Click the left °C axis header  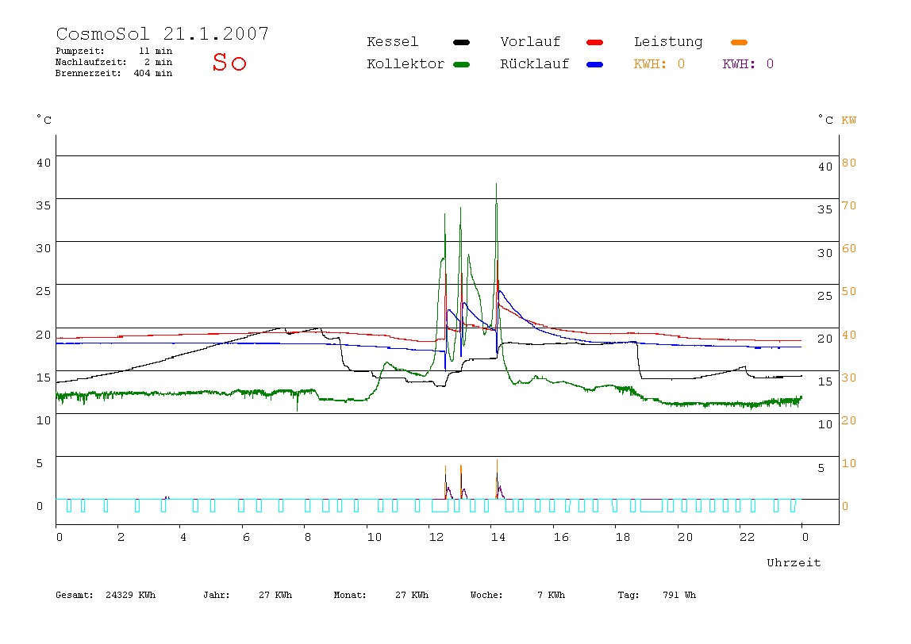44,120
